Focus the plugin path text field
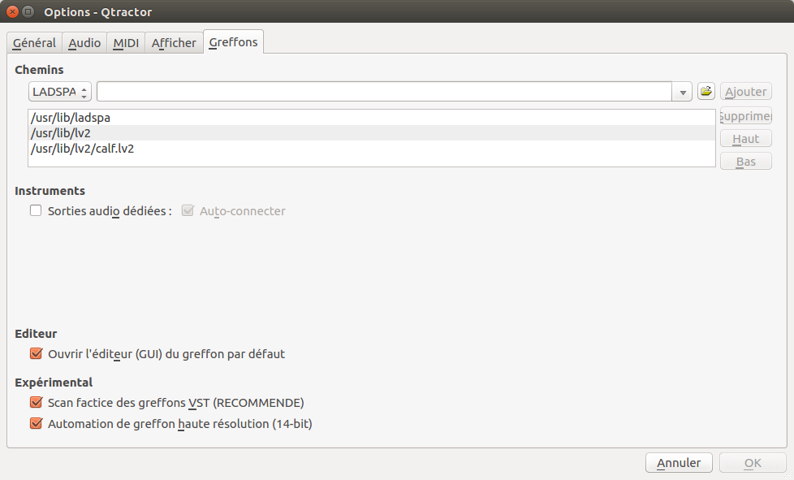 pos(383,92)
